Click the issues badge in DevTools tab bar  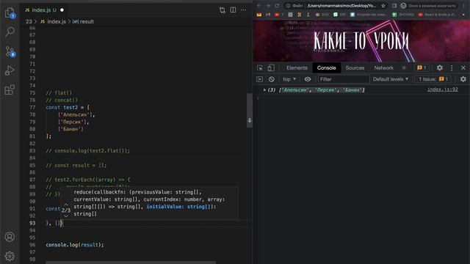pos(422,68)
